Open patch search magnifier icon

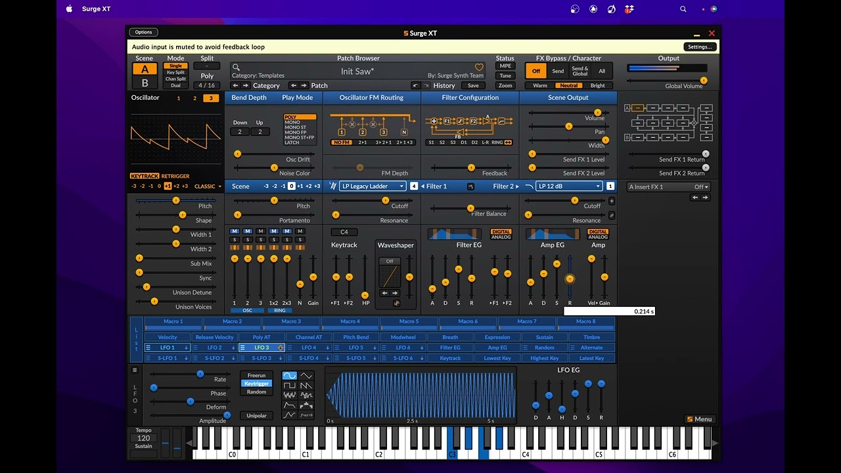tap(236, 67)
